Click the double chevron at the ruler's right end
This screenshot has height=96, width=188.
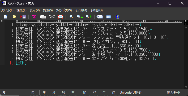tap(186, 21)
